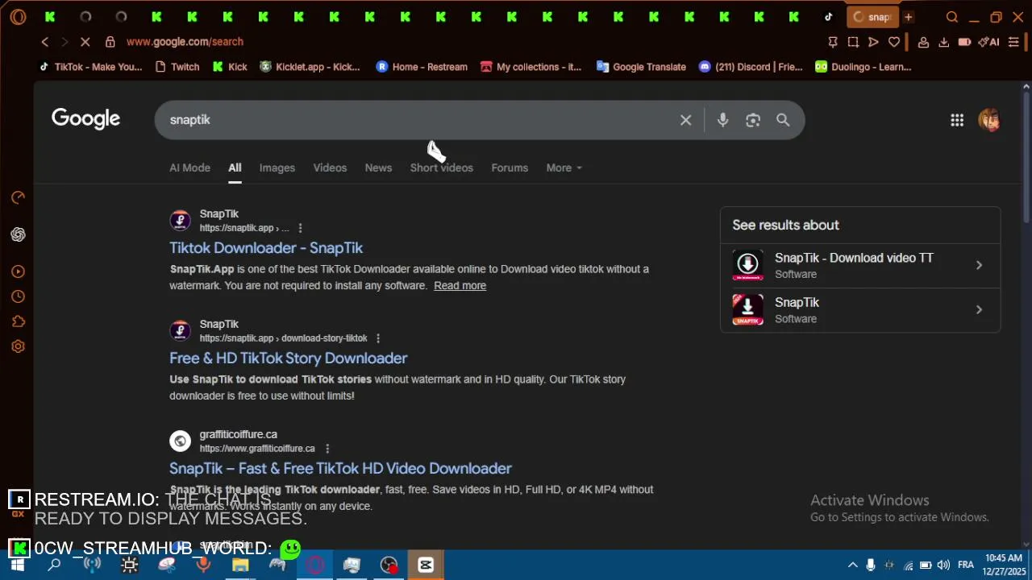Click the tab search magnifier icon
This screenshot has height=580, width=1032.
[952, 17]
